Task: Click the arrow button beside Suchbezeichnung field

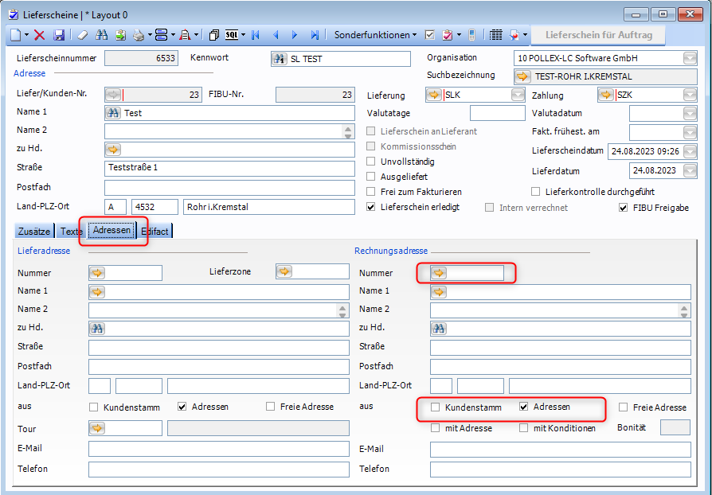Action: pos(522,76)
